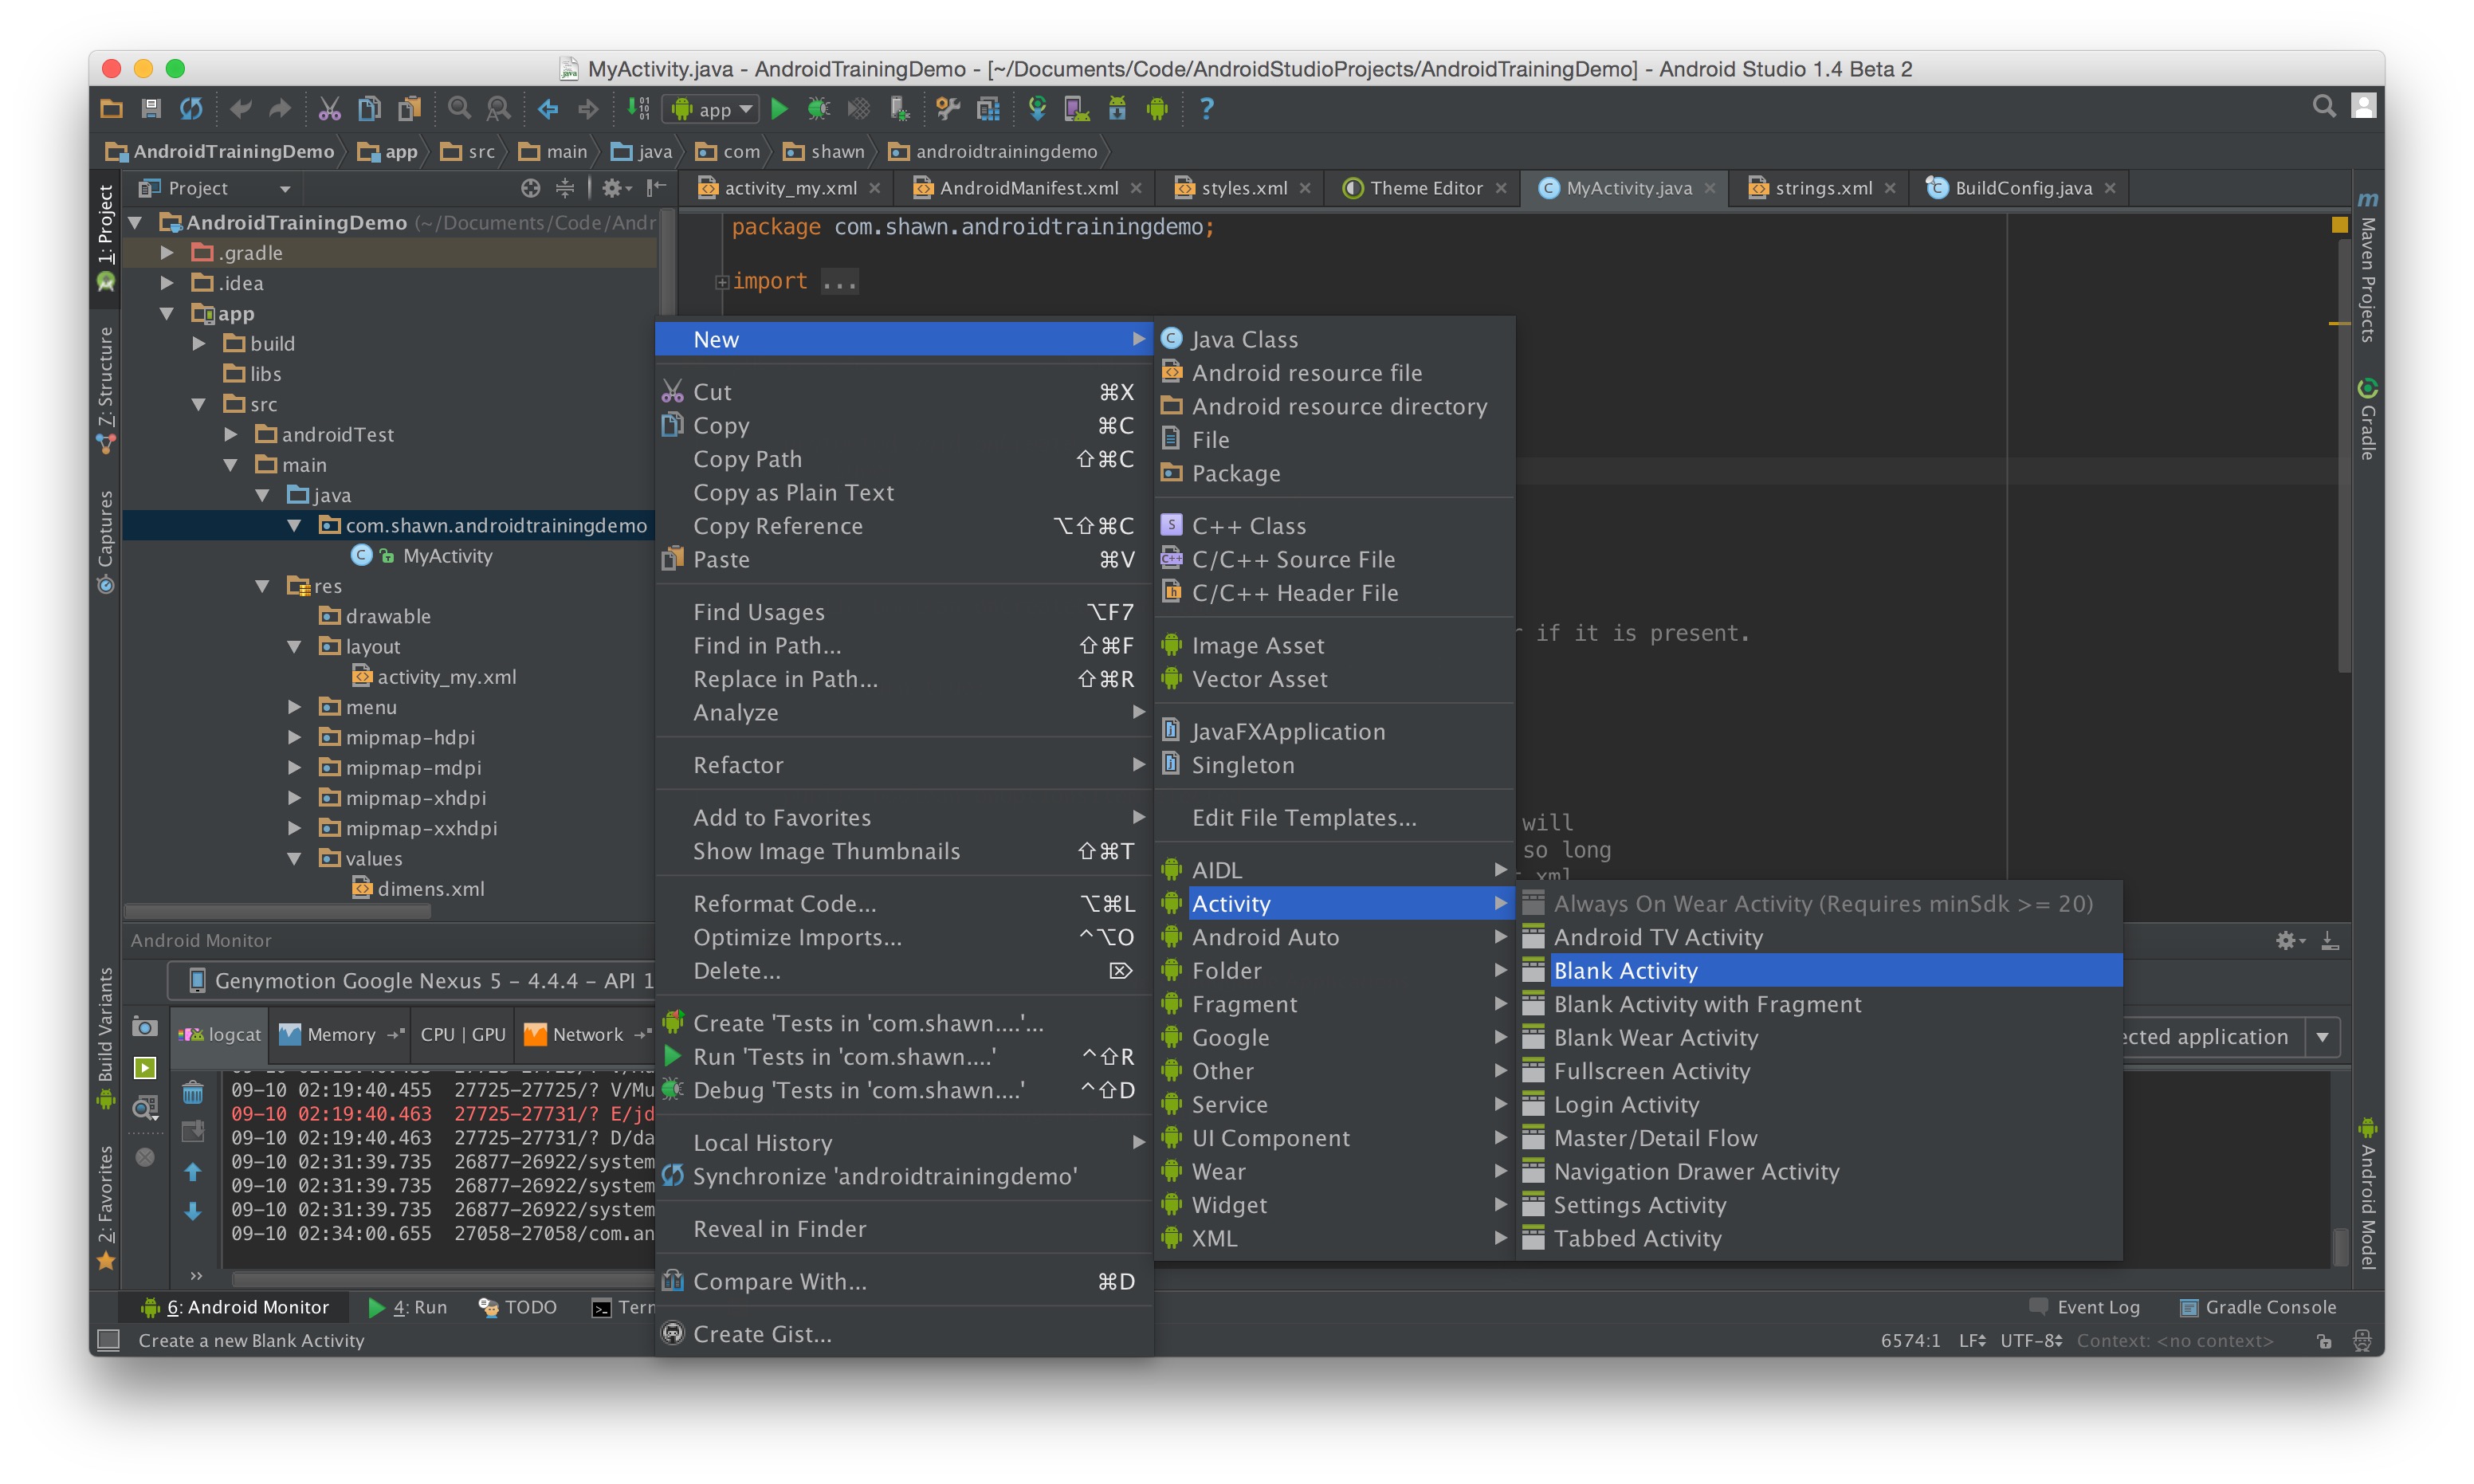Click the Help question mark icon
This screenshot has height=1484, width=2474.
tap(1206, 108)
